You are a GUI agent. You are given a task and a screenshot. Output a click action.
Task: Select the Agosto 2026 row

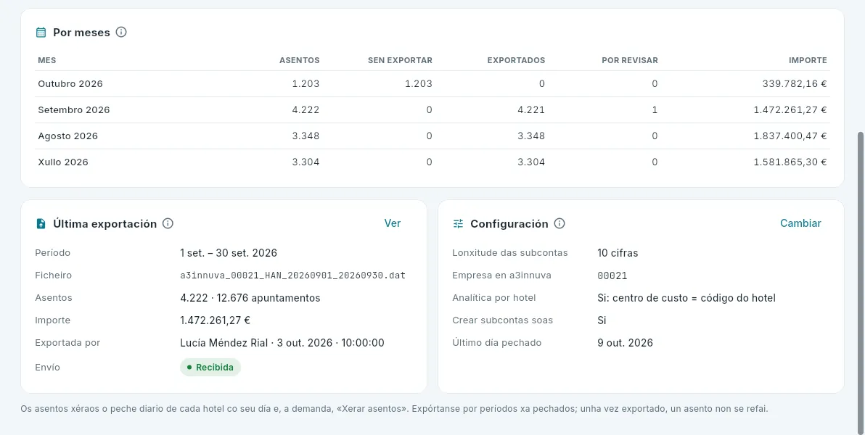click(432, 136)
